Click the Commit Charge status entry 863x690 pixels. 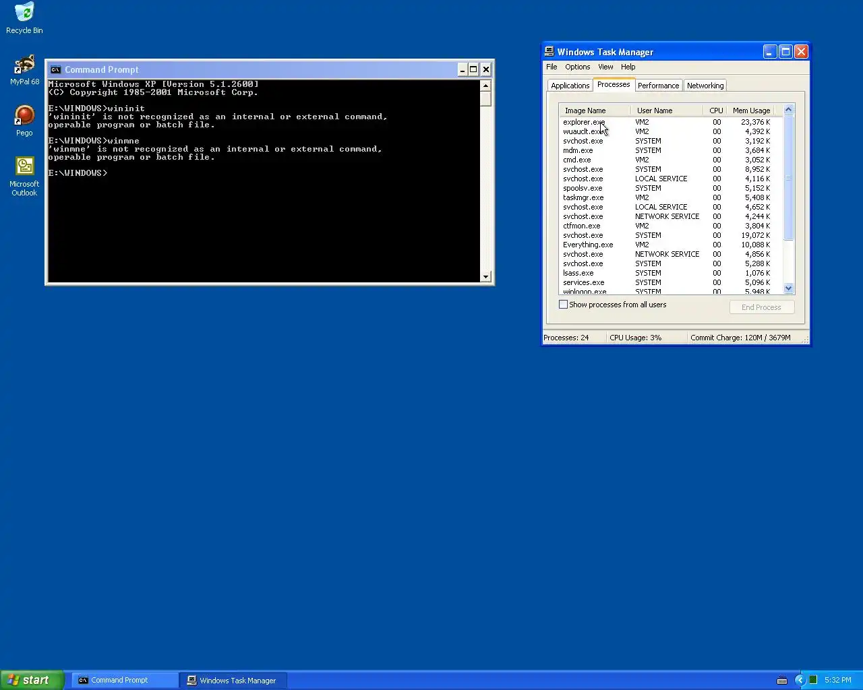click(x=745, y=338)
